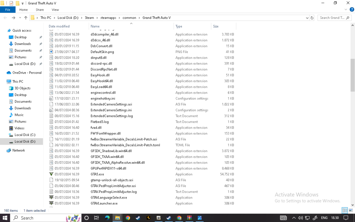Open WinRAR from the taskbar
Image resolution: width=355 pixels, height=222 pixels.
(190, 218)
